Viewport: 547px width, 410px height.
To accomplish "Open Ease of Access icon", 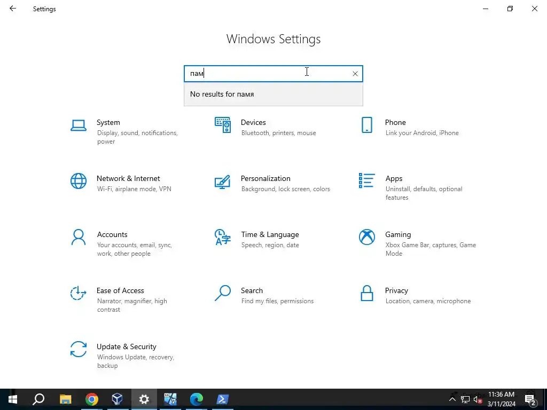I will [79, 293].
